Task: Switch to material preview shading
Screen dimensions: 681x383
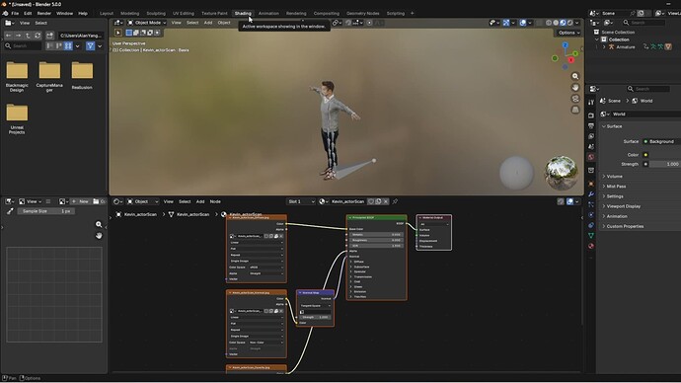Action: (x=563, y=23)
